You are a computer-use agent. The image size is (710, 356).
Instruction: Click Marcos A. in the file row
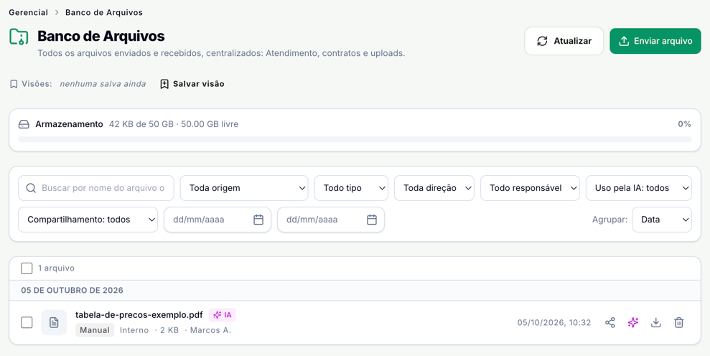coord(210,330)
